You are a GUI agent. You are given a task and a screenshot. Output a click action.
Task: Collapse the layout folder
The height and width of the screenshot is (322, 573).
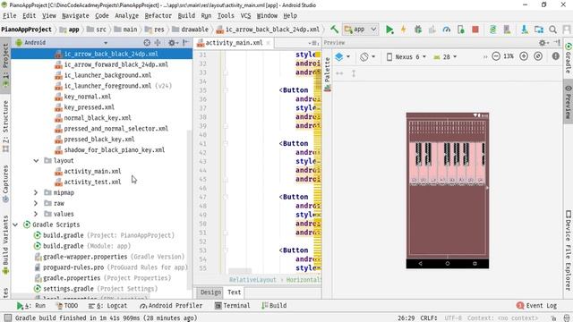pos(36,160)
